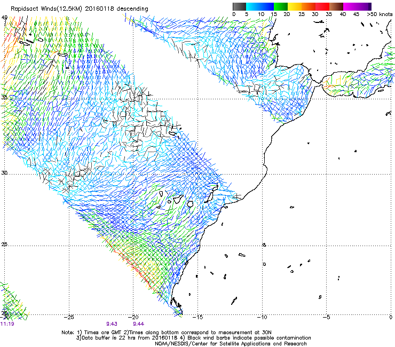
Task: Click the purple "9:44" swath time label
Action: [139, 324]
